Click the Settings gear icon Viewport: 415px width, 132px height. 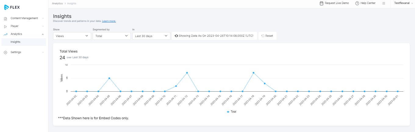click(5, 52)
